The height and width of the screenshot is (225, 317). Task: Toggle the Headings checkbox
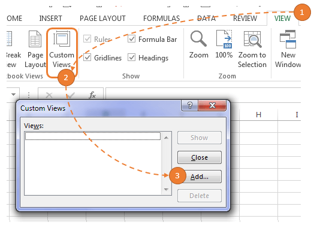coord(131,57)
